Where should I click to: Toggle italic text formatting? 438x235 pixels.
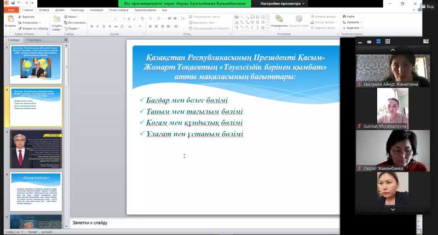click(x=99, y=26)
